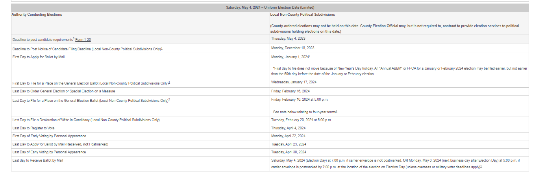Click the Thursday, May 4, 2023 date cell
This screenshot has width=533, height=173.
(x=288, y=39)
